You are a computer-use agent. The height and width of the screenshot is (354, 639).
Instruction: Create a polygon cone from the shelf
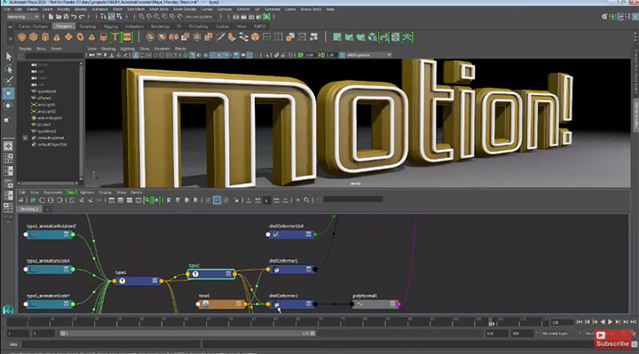(57, 37)
